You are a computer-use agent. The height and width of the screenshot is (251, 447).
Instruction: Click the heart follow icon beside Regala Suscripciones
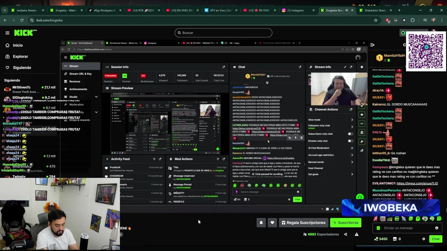click(272, 223)
